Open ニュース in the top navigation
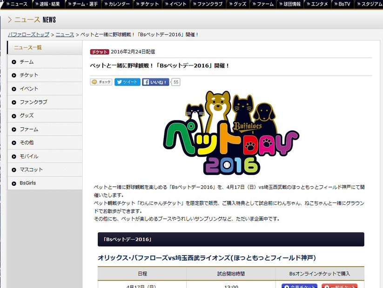Screen dimensions: 383x288 pyautogui.click(x=16, y=4)
